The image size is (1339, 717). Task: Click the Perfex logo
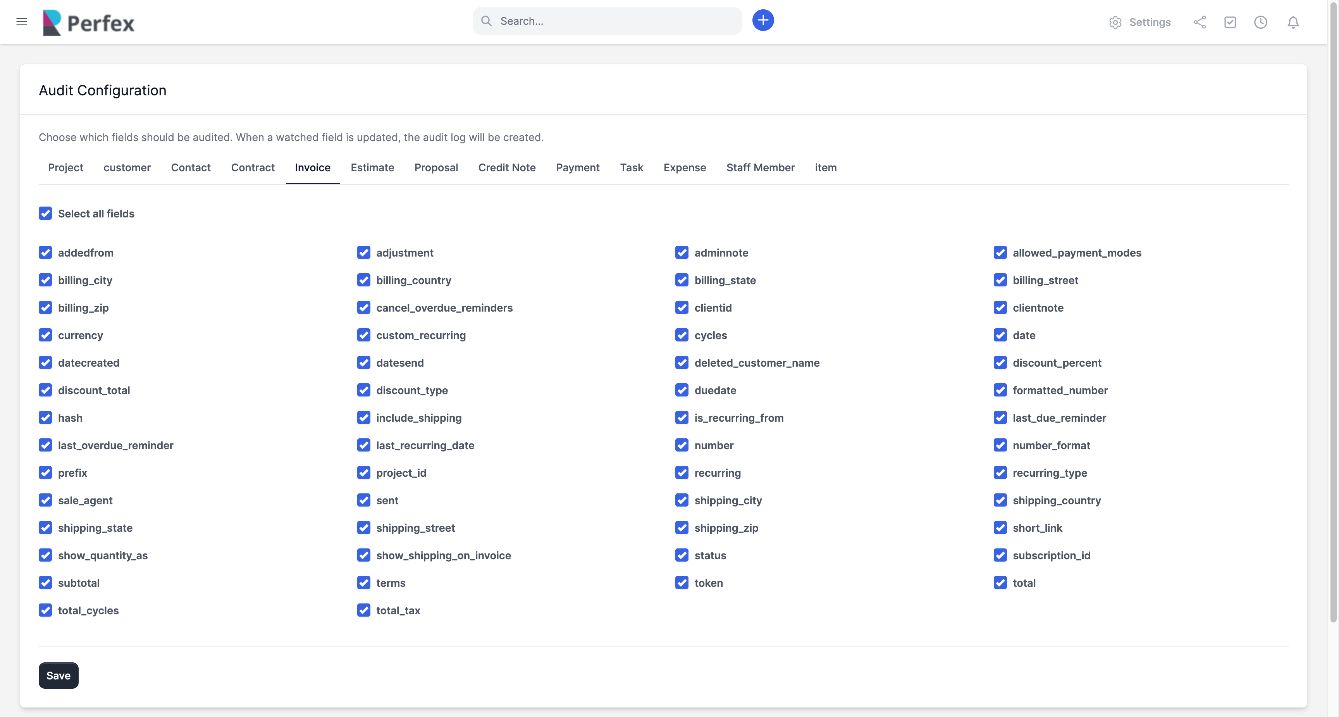tap(88, 22)
